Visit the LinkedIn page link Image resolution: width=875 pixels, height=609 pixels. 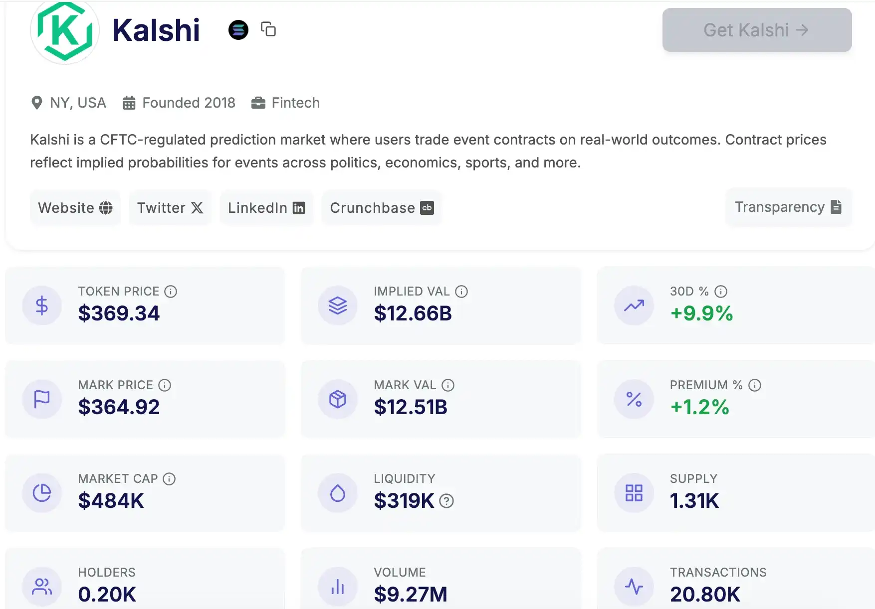pyautogui.click(x=266, y=208)
